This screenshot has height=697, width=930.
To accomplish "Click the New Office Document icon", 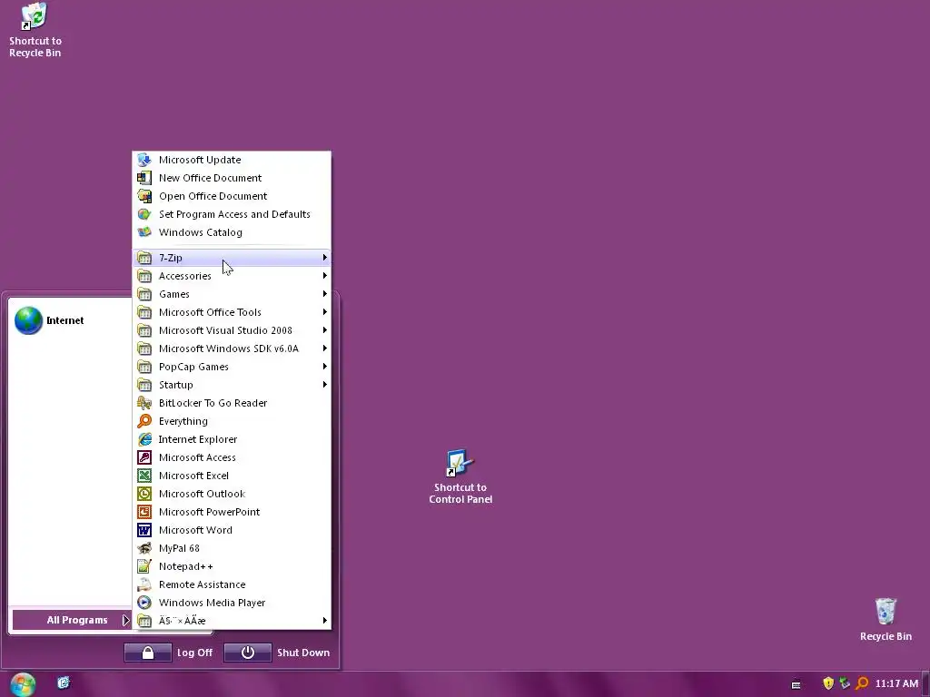I will pyautogui.click(x=144, y=178).
